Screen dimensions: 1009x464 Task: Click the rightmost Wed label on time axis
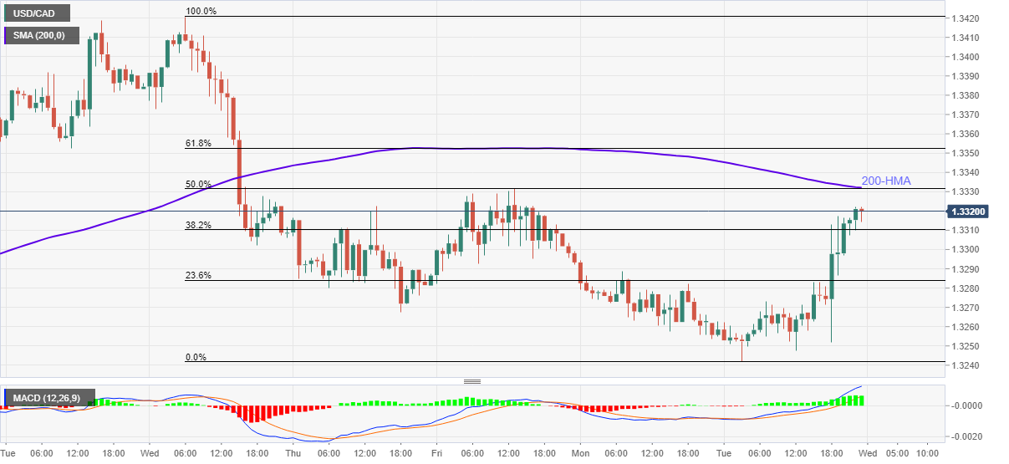(866, 452)
